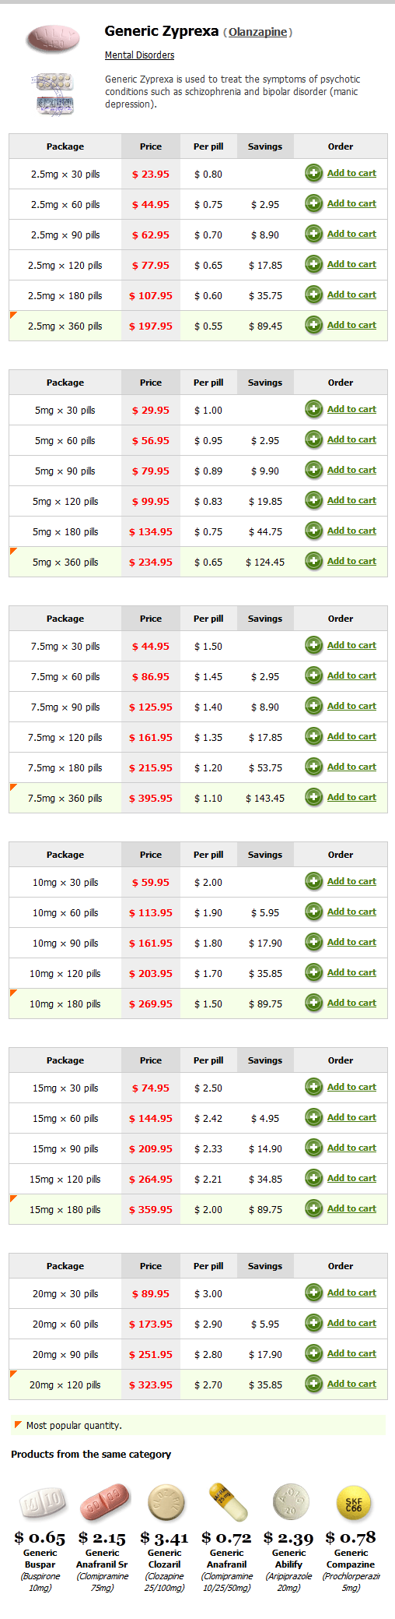This screenshot has width=395, height=1619.
Task: Add 15mg × 180 pills to cart
Action: [351, 1208]
